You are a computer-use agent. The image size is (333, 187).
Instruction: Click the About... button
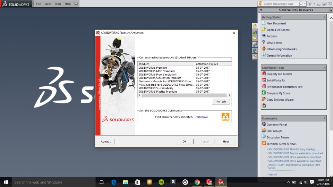click(x=106, y=142)
